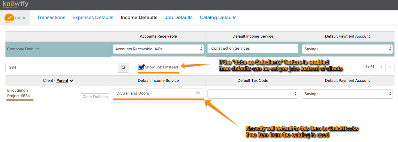This screenshot has height=142, width=398.
Task: Toggle the Client - Parent chevron
Action: coord(71,81)
